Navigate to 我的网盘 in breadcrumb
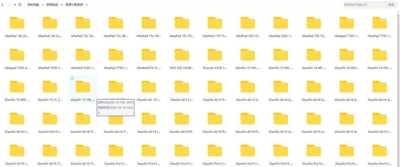The width and height of the screenshot is (400, 167). 33,5
